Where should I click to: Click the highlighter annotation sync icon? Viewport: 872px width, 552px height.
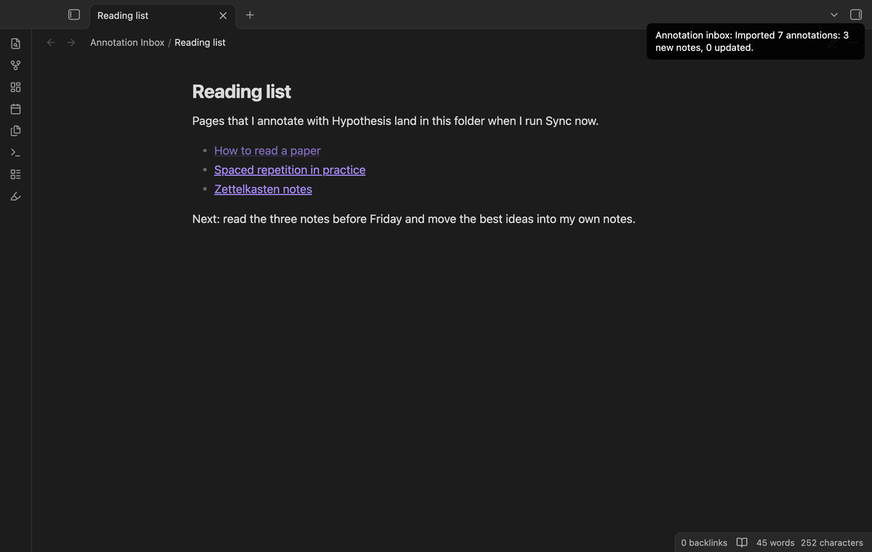(x=15, y=196)
